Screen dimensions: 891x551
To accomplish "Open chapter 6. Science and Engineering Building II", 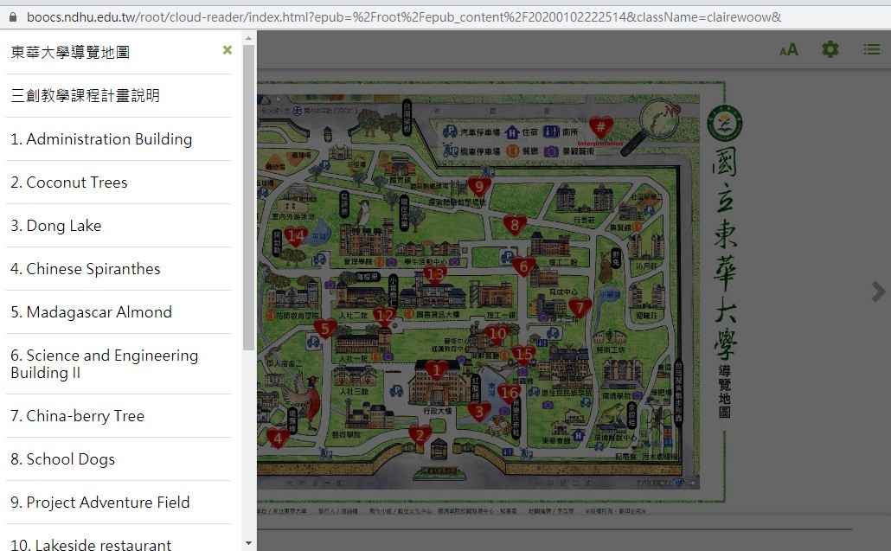I will [104, 363].
